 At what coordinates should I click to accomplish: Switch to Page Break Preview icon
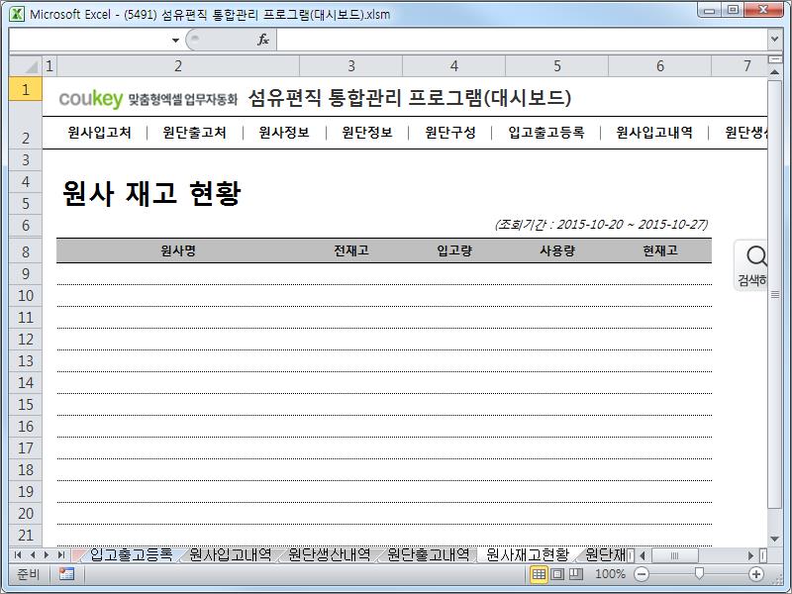(575, 574)
